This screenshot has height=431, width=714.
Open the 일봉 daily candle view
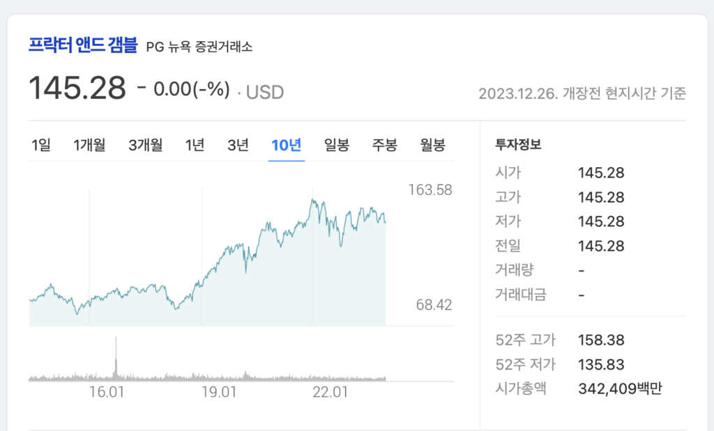(336, 145)
